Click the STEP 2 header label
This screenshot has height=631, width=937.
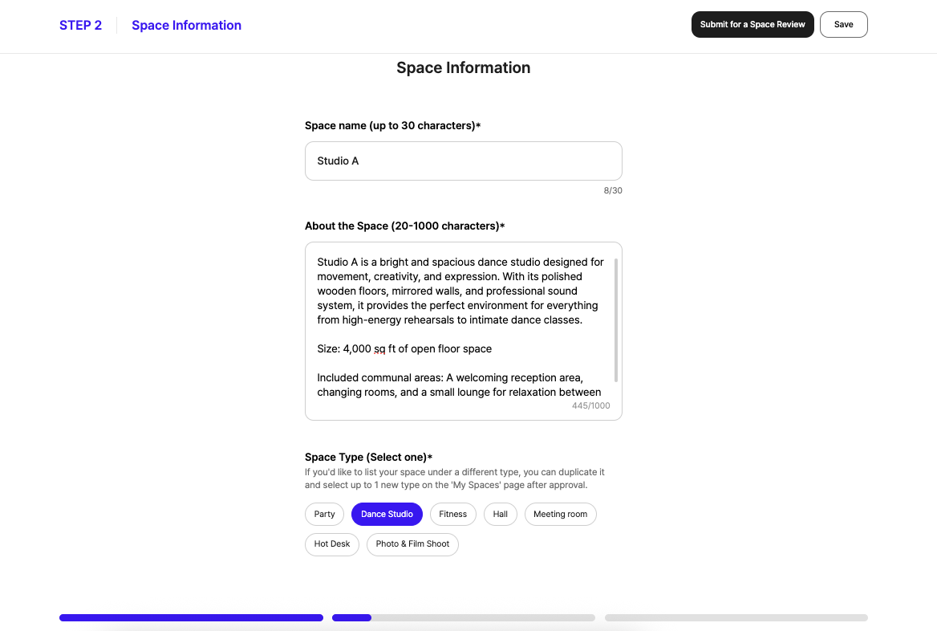coord(81,25)
